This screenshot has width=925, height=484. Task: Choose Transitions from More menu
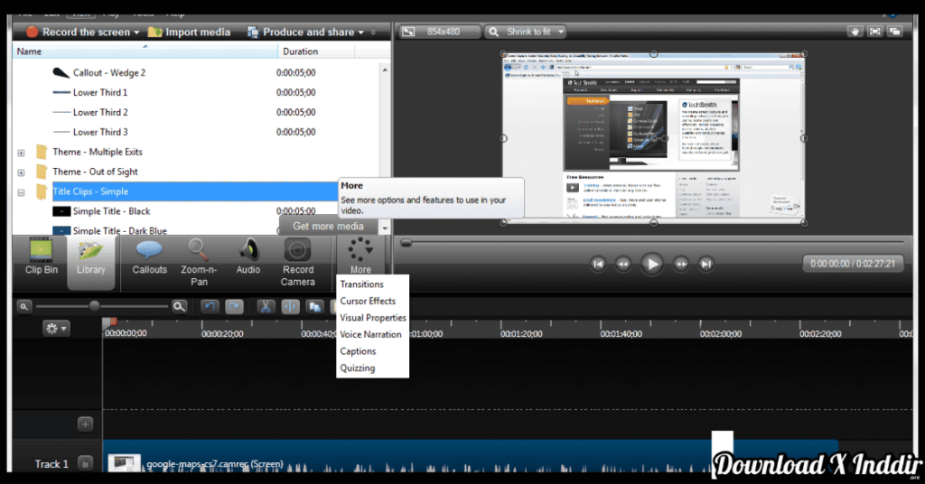tap(361, 284)
